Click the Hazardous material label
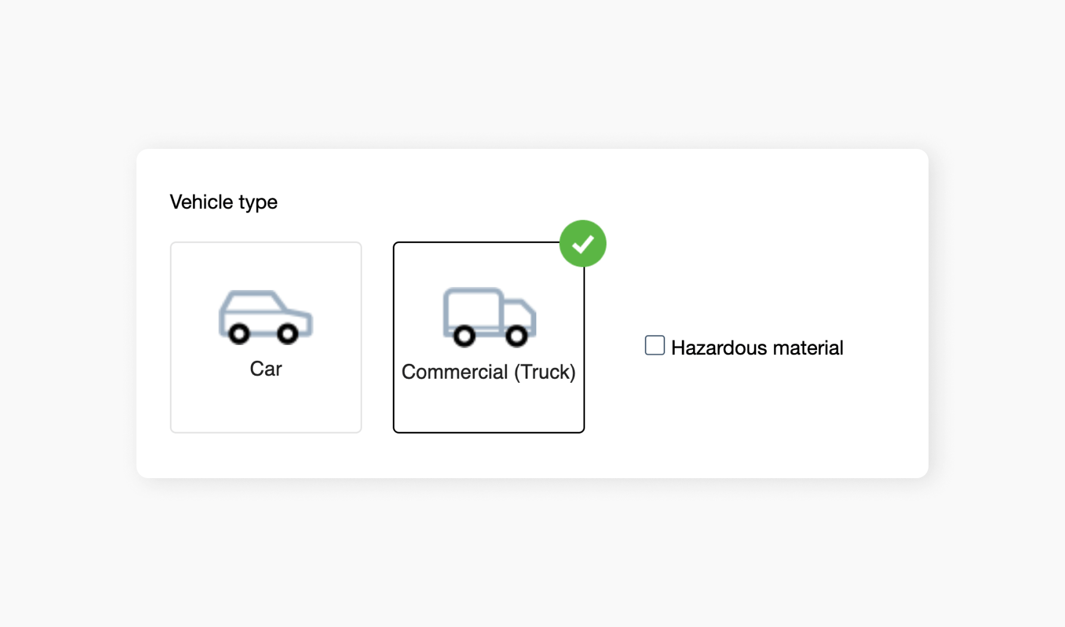The width and height of the screenshot is (1065, 627). pyautogui.click(x=757, y=347)
